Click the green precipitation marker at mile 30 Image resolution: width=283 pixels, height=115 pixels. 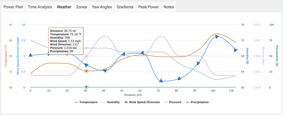(86, 87)
